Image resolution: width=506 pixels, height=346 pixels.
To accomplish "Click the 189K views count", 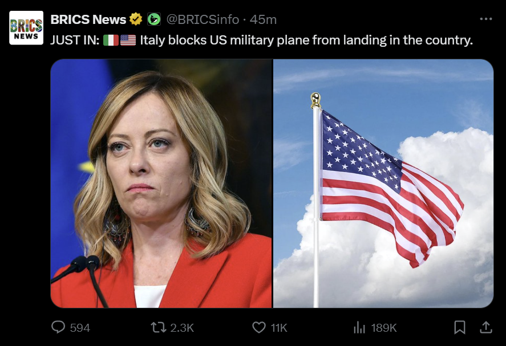I will pos(384,328).
